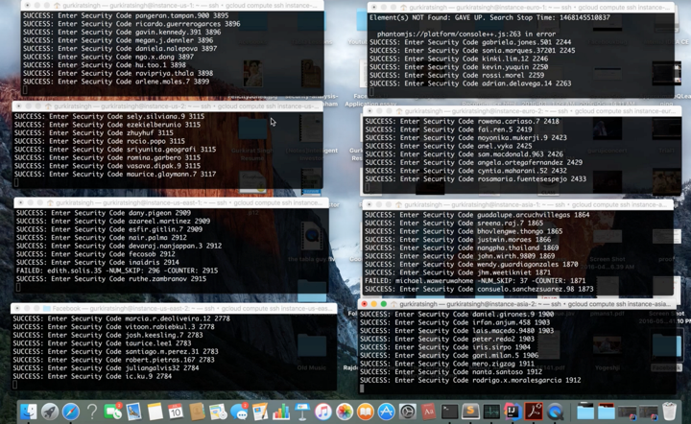Open the App Store icon
This screenshot has width=691, height=424.
coord(386,412)
